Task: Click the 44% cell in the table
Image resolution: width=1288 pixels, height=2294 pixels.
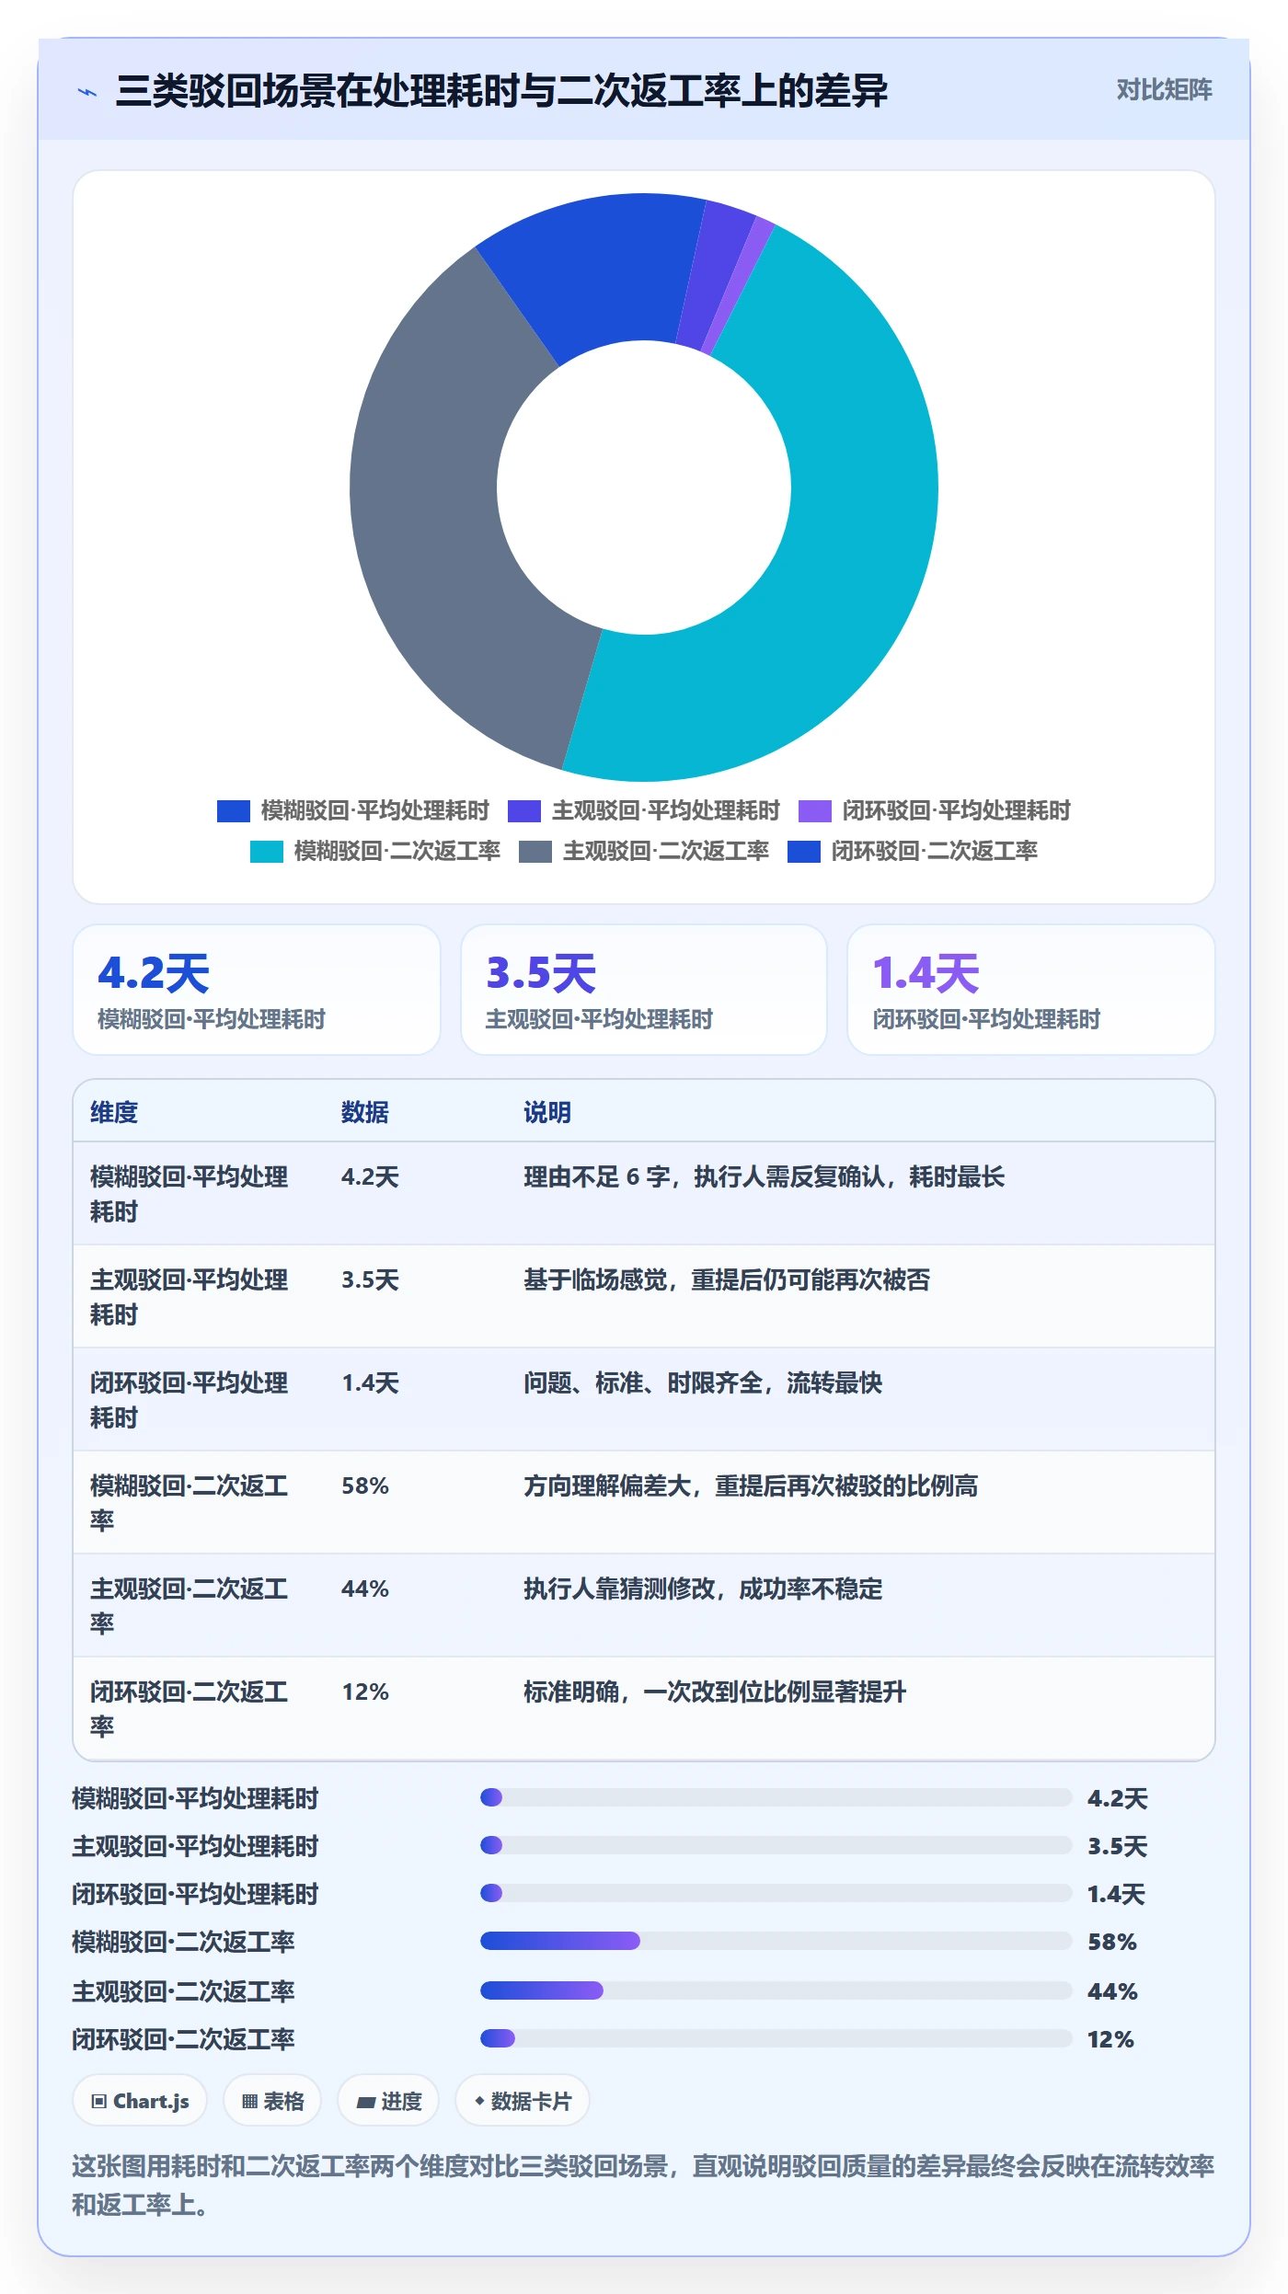Action: pyautogui.click(x=365, y=1589)
